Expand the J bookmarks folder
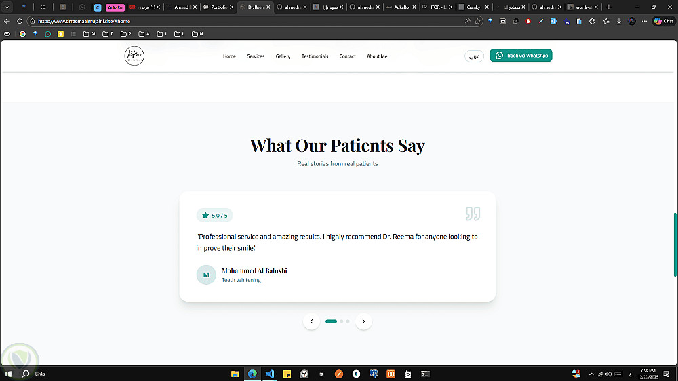678x381 pixels. 162,34
